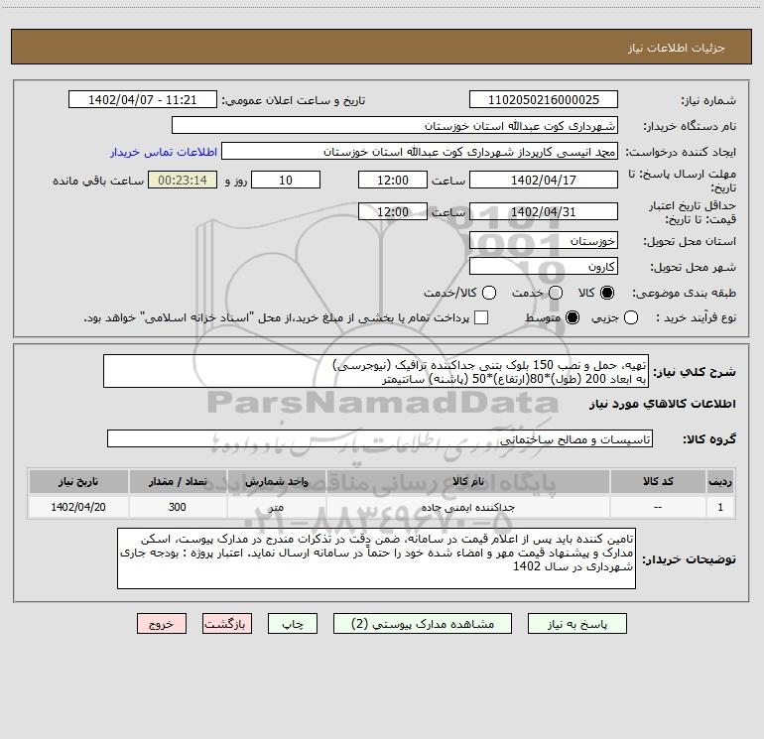Viewport: 764px width, 739px height.
Task: Choose the متوسط purchase type radio
Action: point(573,317)
